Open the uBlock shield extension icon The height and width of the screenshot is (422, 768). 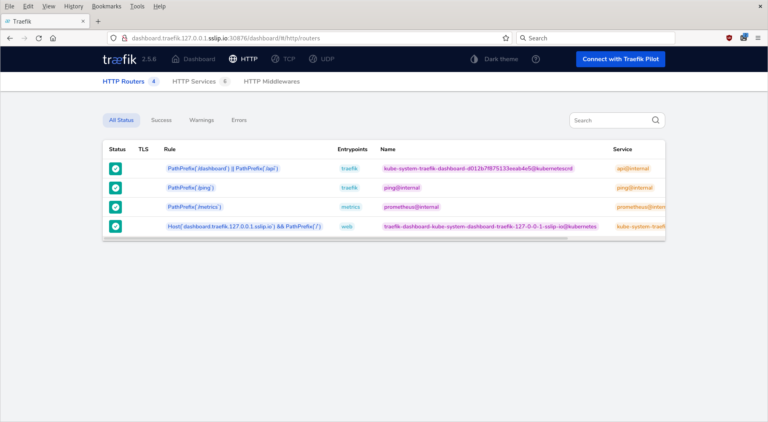tap(729, 38)
